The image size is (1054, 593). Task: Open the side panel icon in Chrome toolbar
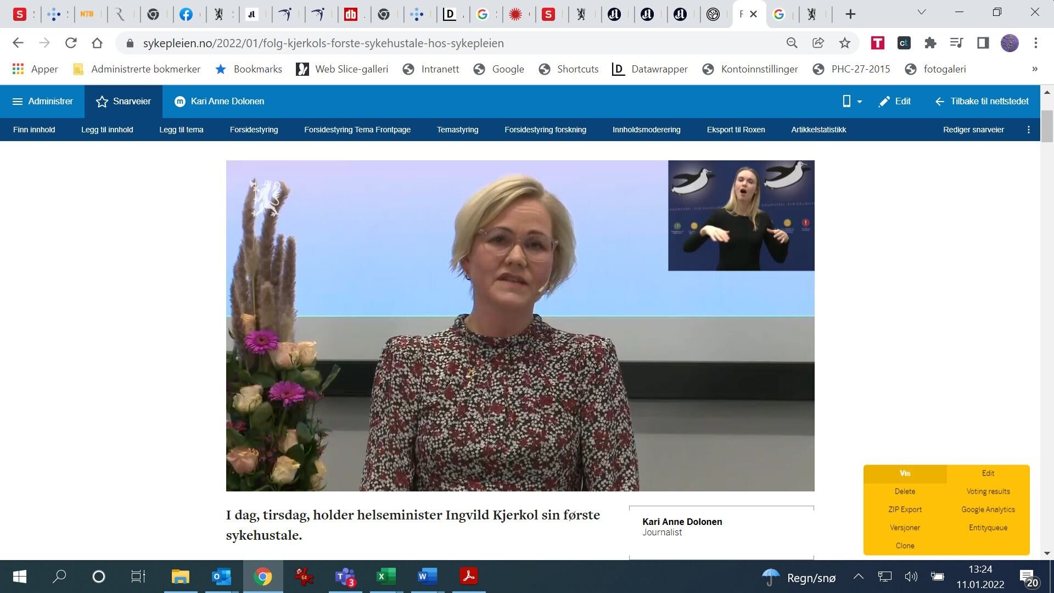[x=983, y=43]
